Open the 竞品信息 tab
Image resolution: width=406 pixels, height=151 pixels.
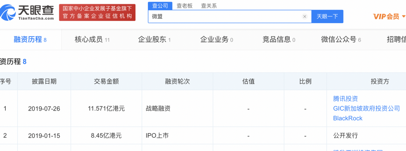[279, 40]
